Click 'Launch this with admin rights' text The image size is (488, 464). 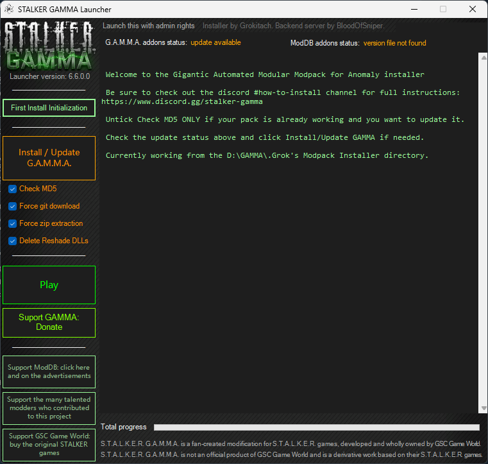(x=149, y=26)
